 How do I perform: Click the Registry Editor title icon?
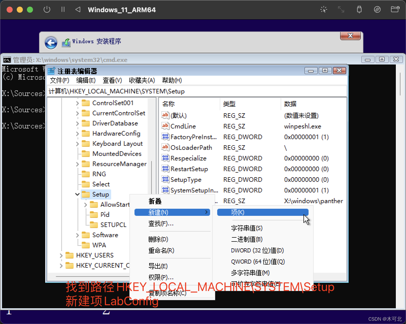point(52,71)
